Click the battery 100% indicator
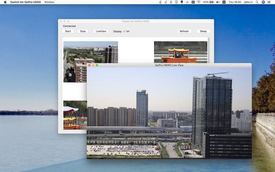This screenshot has width=275, height=172. (x=208, y=2)
